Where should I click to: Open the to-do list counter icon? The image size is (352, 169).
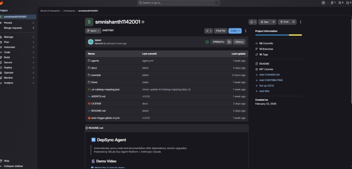(349, 3)
